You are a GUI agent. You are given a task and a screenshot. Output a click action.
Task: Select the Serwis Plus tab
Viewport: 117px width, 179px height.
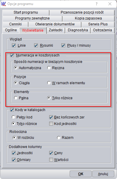coord(98,24)
